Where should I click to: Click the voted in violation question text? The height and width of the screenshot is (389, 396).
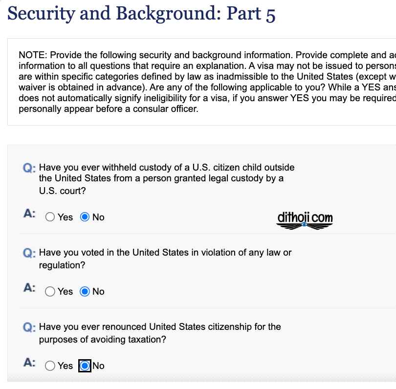coord(165,259)
